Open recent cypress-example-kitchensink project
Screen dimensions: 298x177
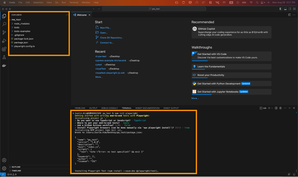coord(110,61)
